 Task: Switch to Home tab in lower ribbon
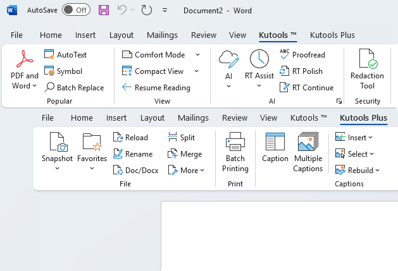coord(82,118)
